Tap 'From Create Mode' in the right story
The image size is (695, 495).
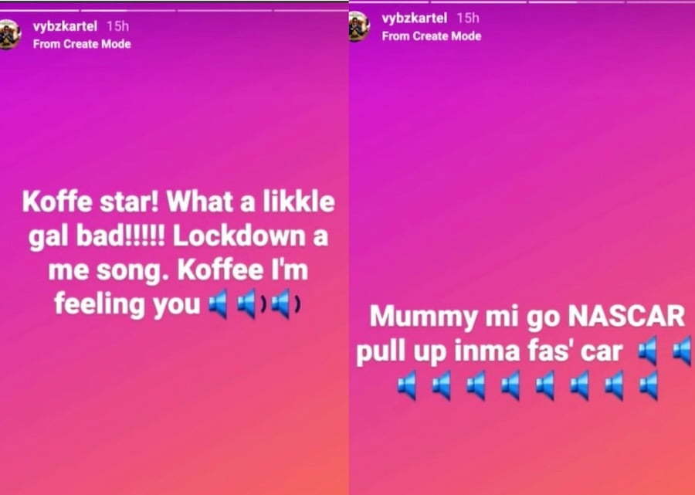(432, 36)
